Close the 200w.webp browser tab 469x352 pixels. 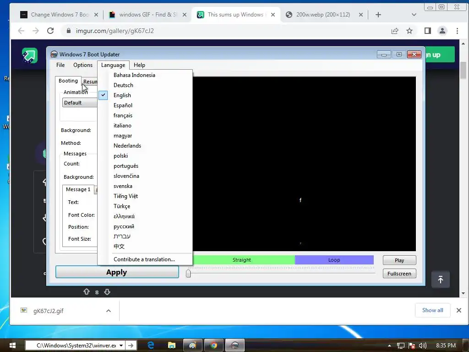coord(361,15)
